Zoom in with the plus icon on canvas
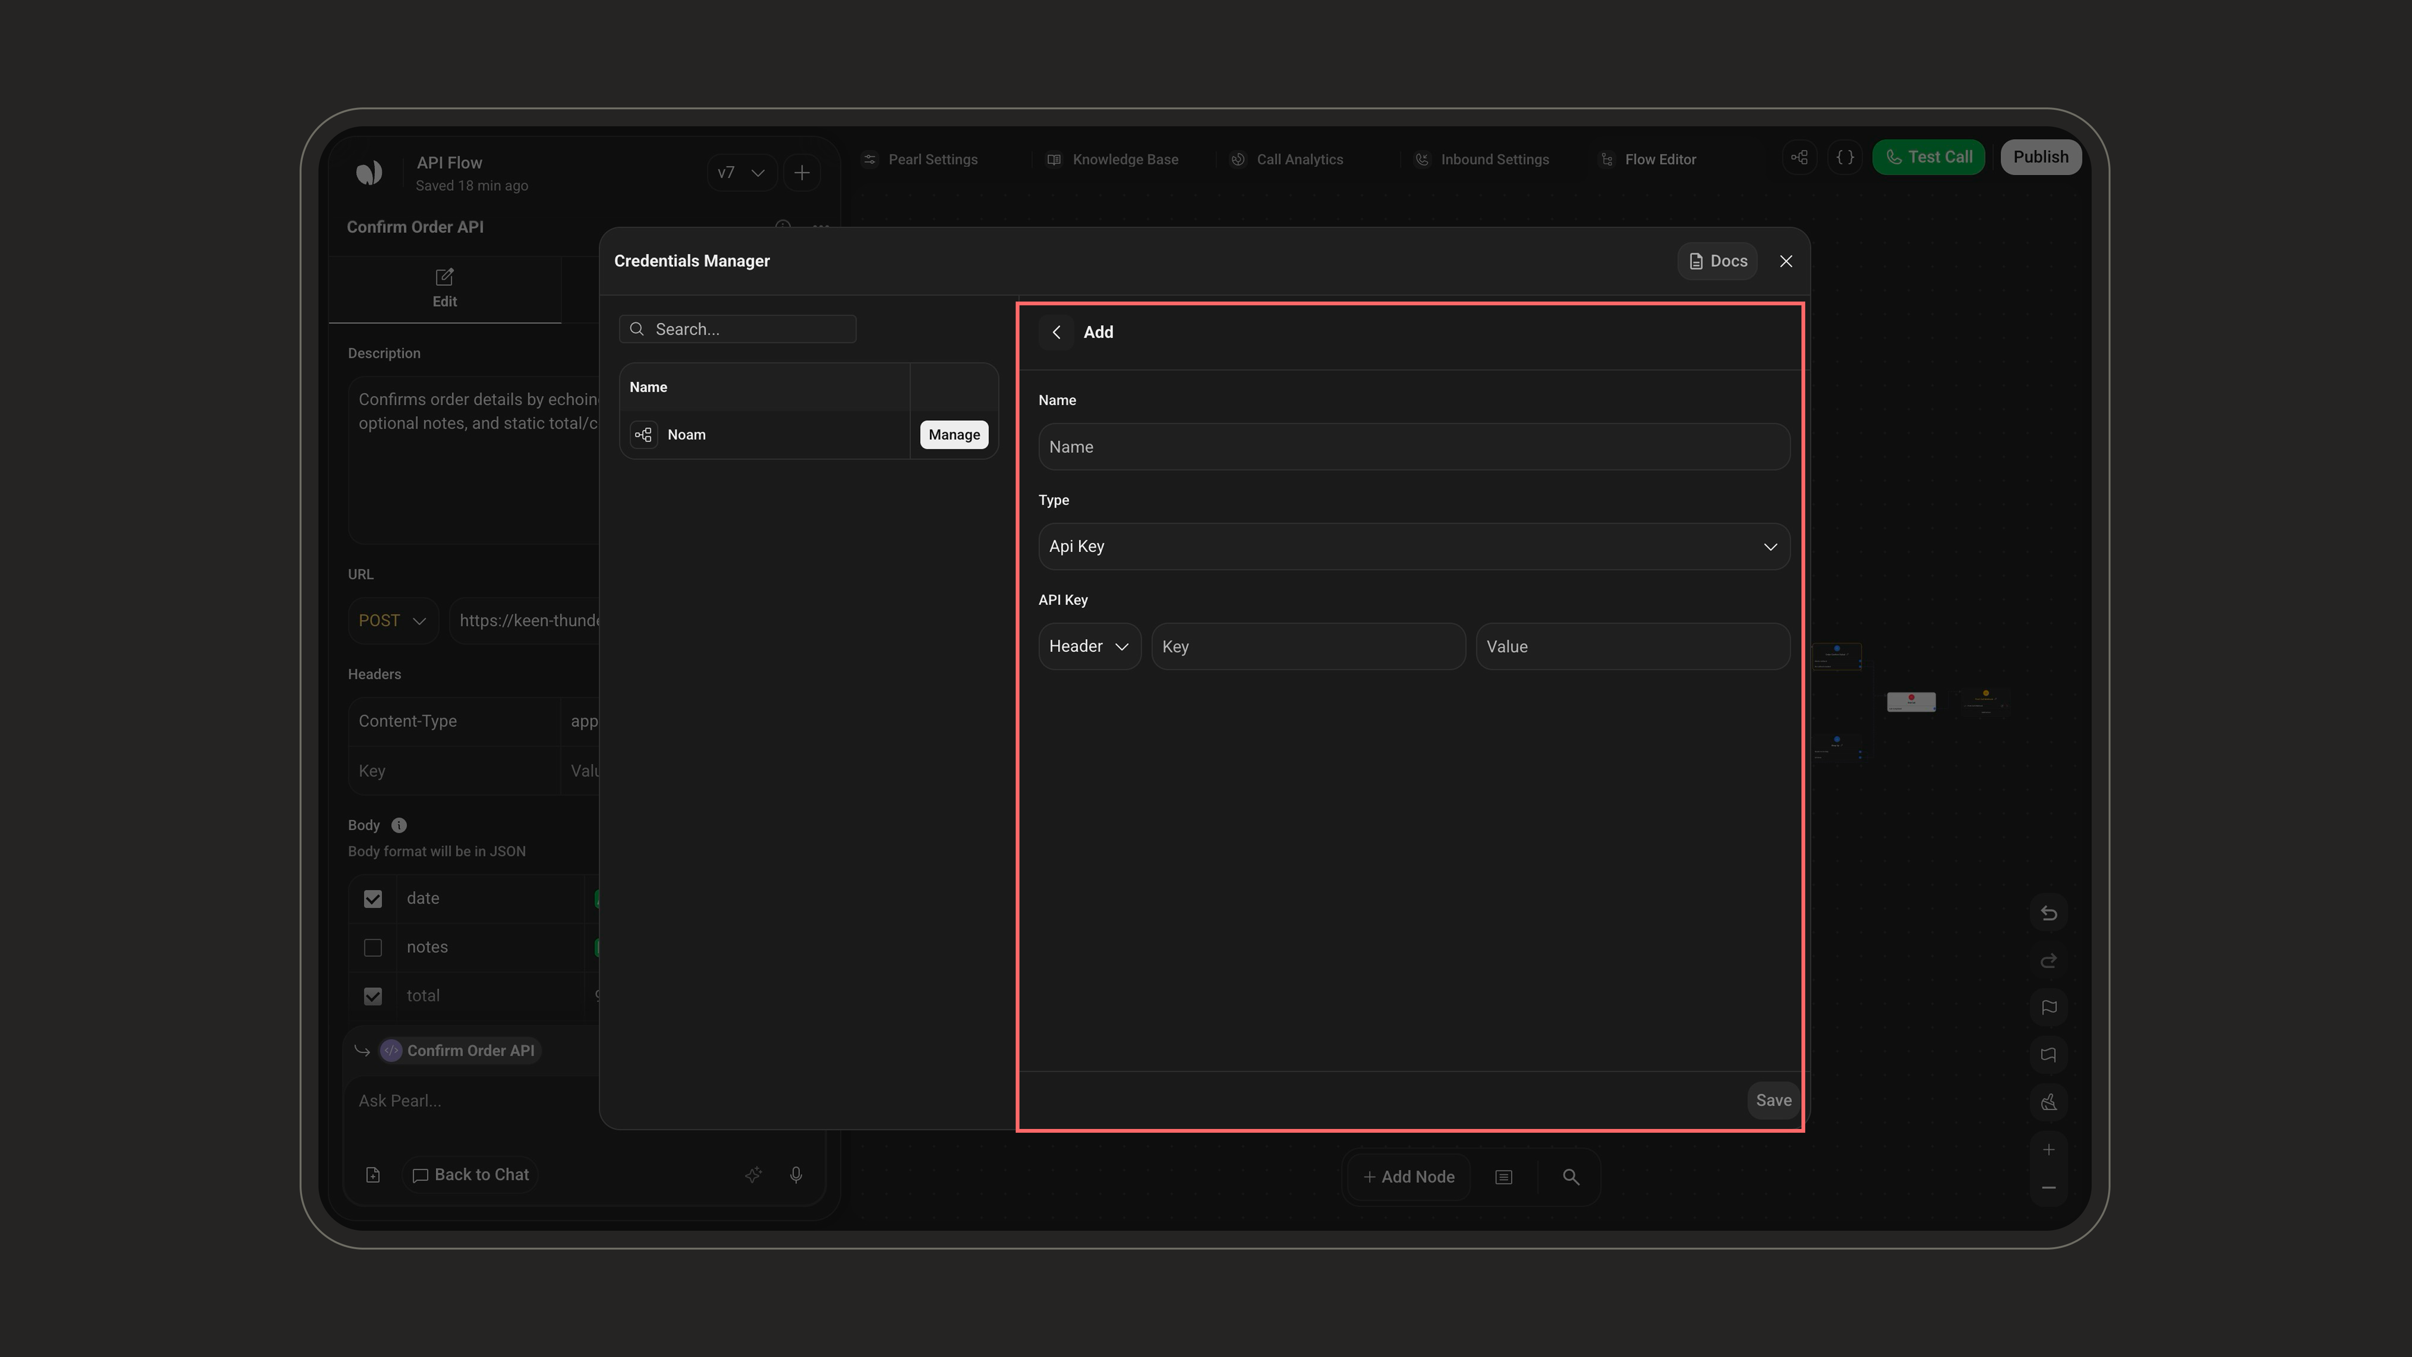This screenshot has height=1357, width=2412. coord(2049,1150)
